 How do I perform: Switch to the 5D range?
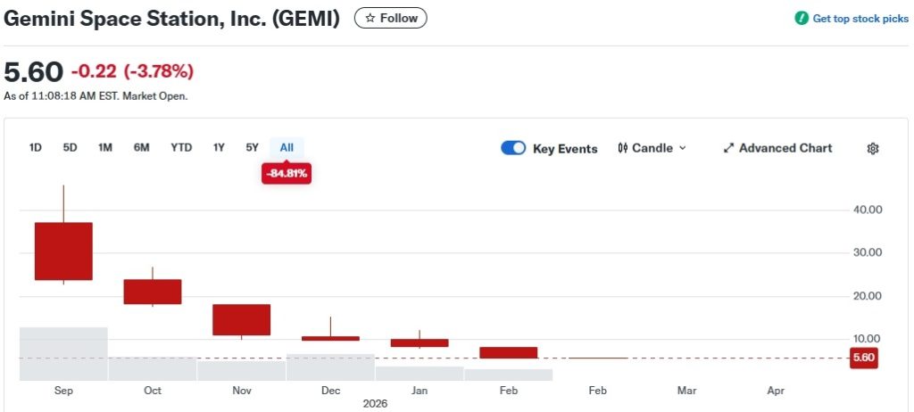pyautogui.click(x=70, y=148)
